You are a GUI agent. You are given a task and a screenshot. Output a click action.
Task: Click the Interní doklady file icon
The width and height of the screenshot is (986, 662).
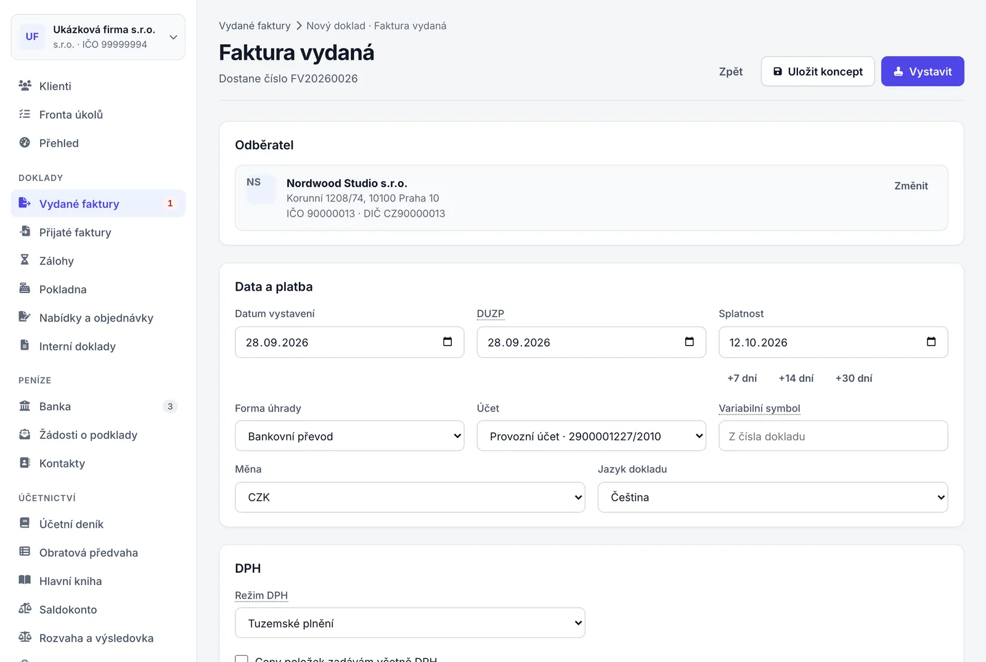25,345
